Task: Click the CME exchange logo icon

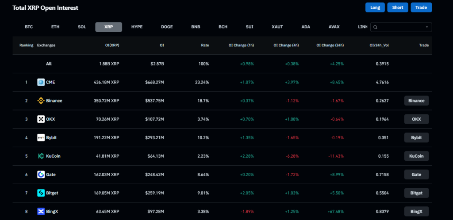Action: coord(41,82)
